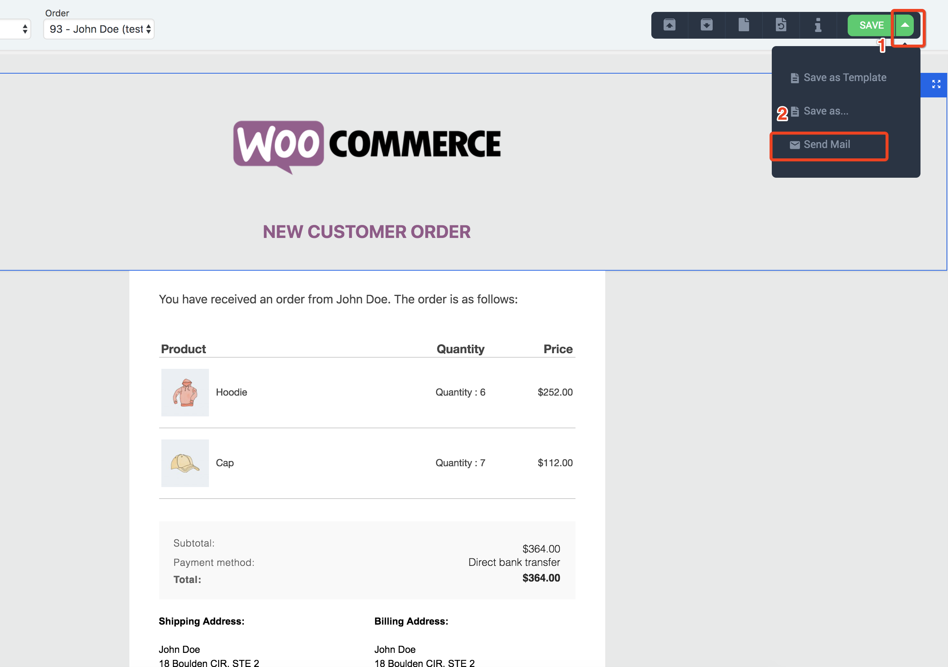Click the Cap product thumbnail
The height and width of the screenshot is (667, 948).
tap(185, 463)
